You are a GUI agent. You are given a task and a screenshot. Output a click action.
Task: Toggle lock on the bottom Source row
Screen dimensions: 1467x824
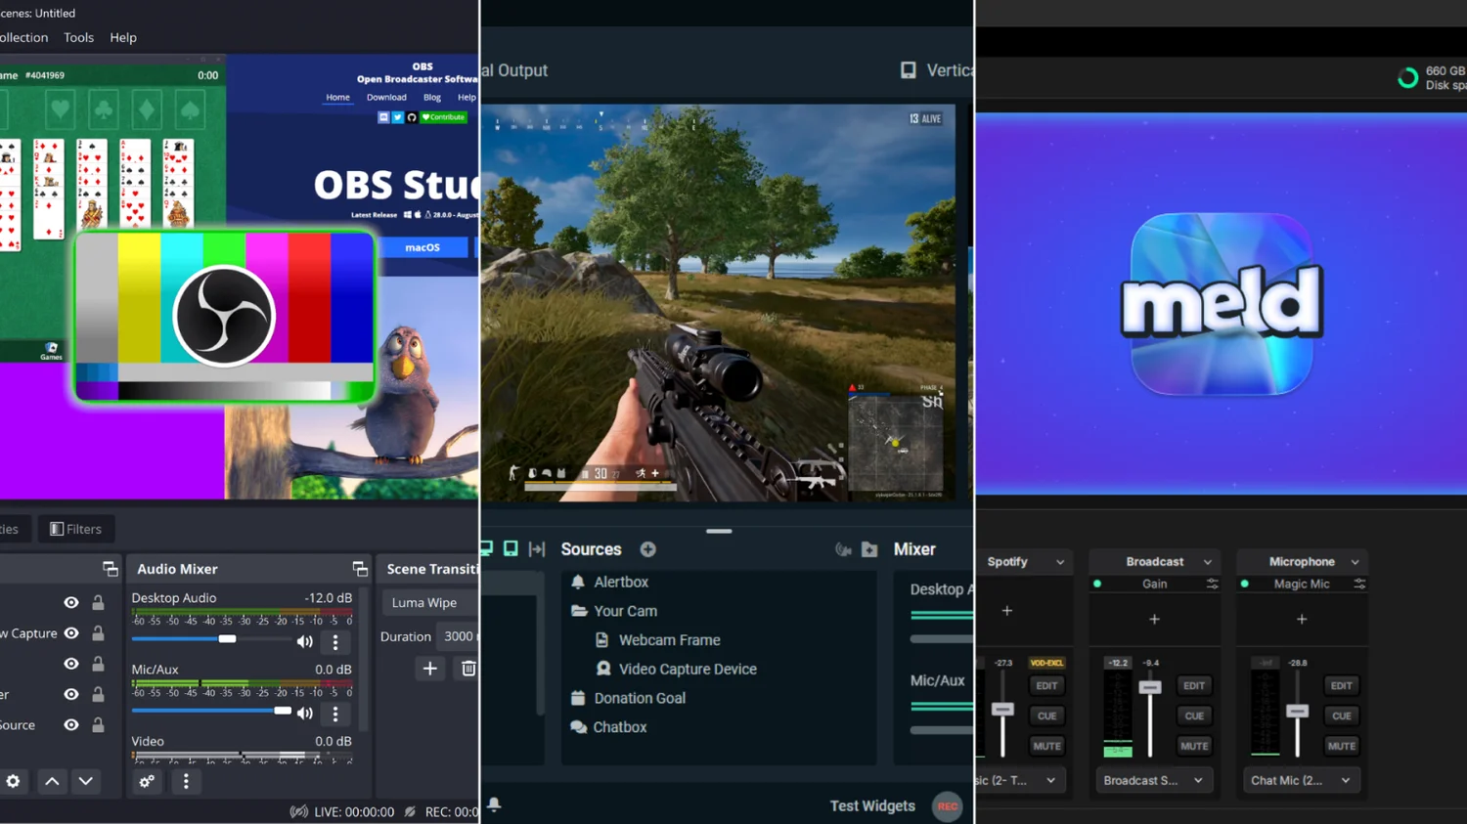[98, 725]
